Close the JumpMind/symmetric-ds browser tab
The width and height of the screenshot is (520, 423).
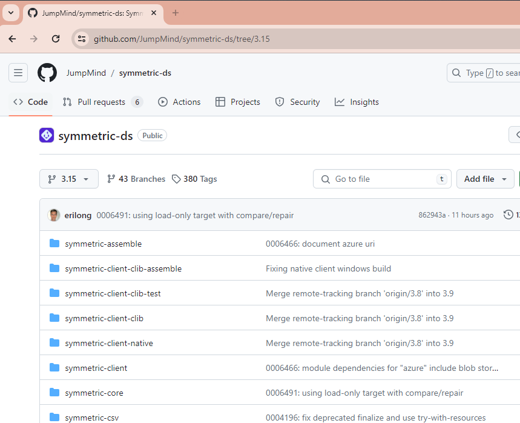[154, 13]
